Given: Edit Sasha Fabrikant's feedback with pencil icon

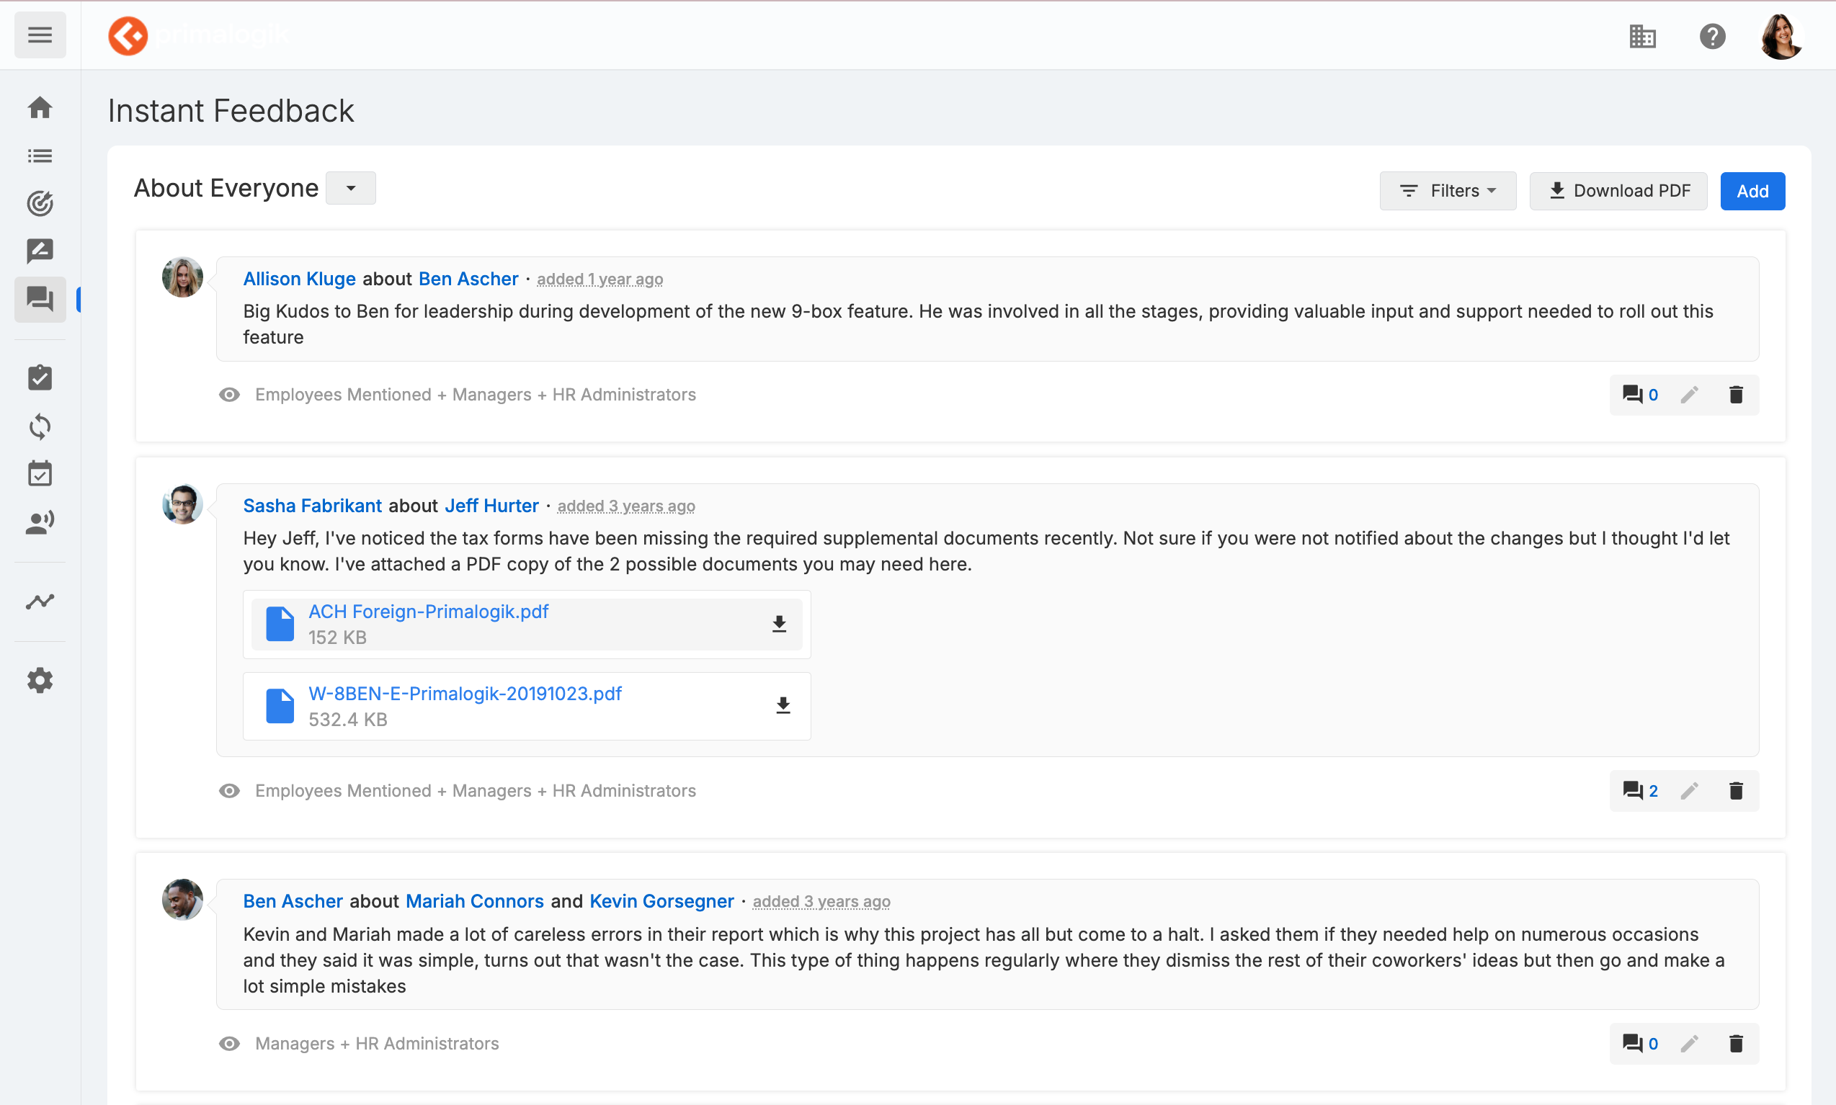Looking at the screenshot, I should pyautogui.click(x=1689, y=791).
